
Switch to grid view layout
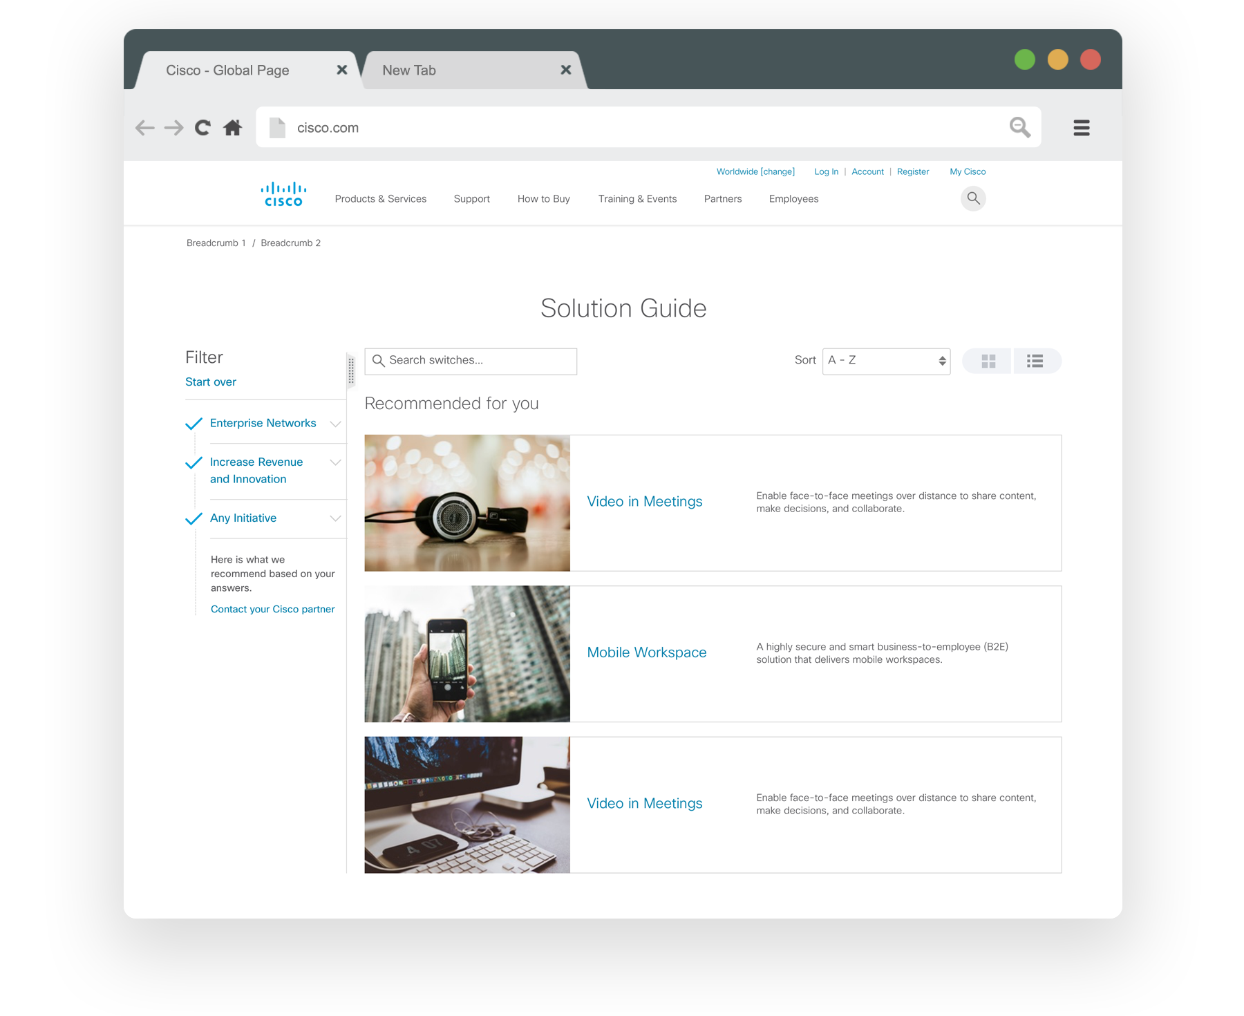coord(988,361)
